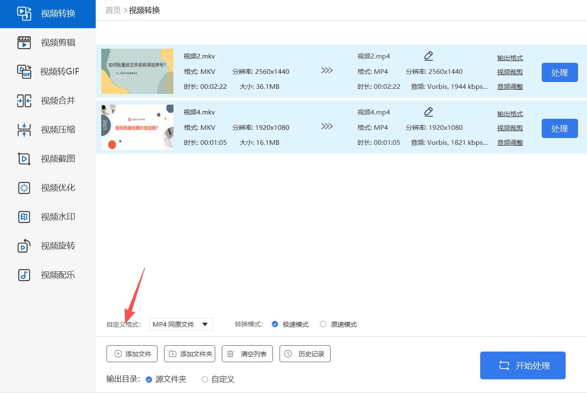Screen dimensions: 587x393
Task: Click the plus icon on 添加文件
Action: pos(118,354)
